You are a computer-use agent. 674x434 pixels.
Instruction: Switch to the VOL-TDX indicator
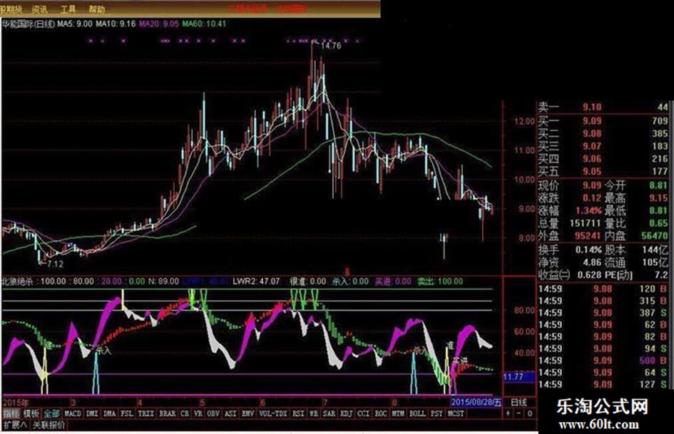[273, 413]
